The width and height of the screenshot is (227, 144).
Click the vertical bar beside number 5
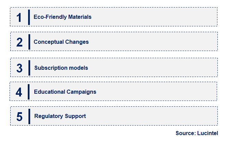29,116
